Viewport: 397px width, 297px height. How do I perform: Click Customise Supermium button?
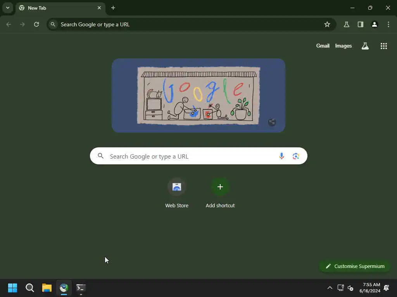(355, 266)
